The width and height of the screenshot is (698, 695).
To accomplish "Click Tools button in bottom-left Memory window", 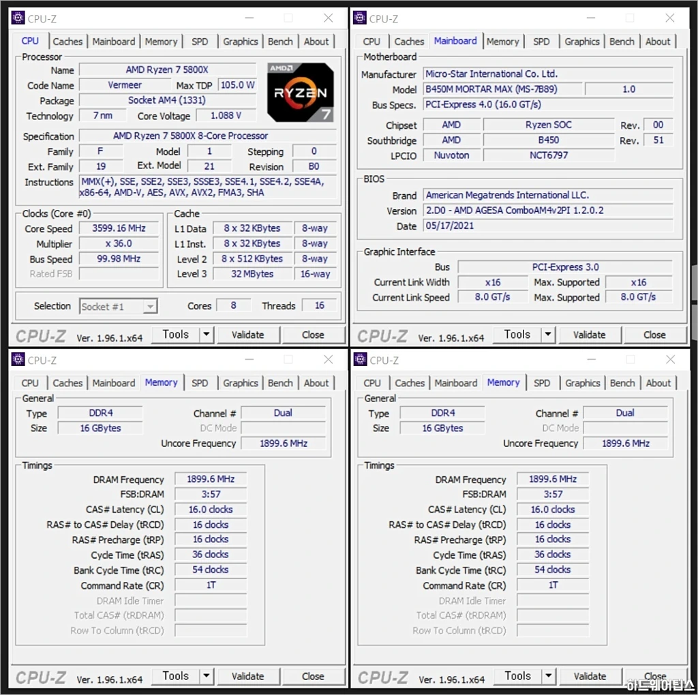I will click(176, 675).
